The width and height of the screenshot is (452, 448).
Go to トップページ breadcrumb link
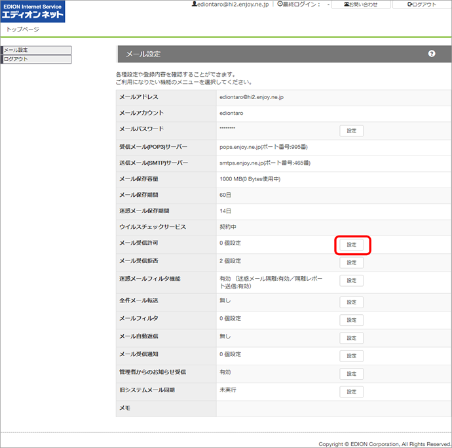[22, 30]
